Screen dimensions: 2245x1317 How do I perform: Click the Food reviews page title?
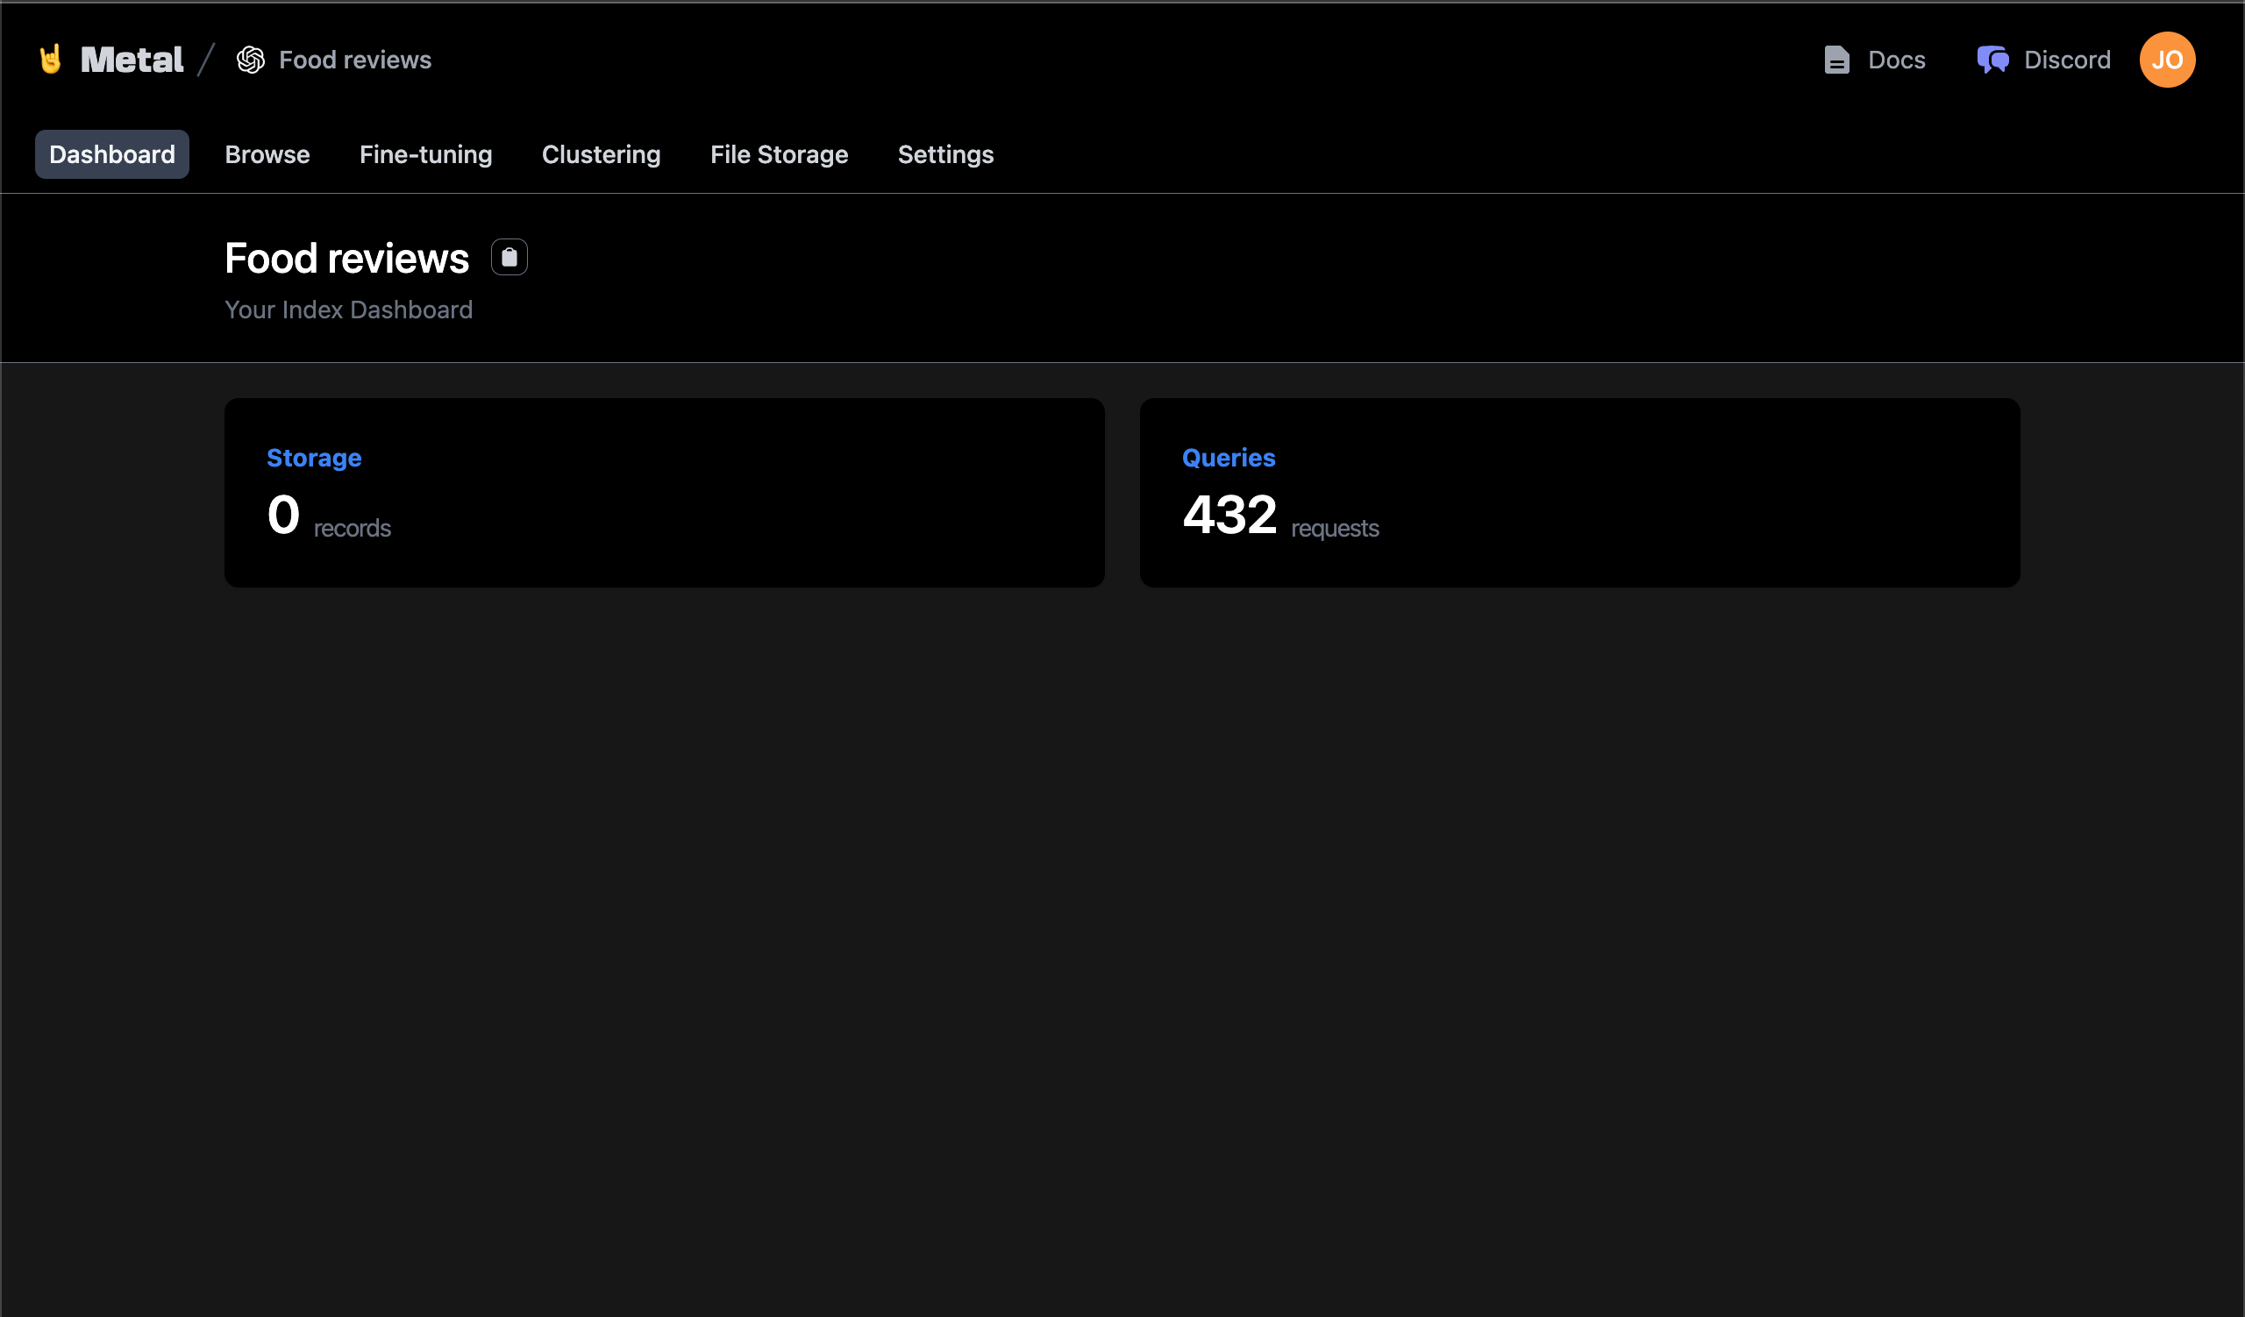click(x=346, y=257)
